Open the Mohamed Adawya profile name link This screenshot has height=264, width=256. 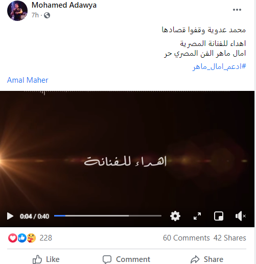pyautogui.click(x=64, y=5)
